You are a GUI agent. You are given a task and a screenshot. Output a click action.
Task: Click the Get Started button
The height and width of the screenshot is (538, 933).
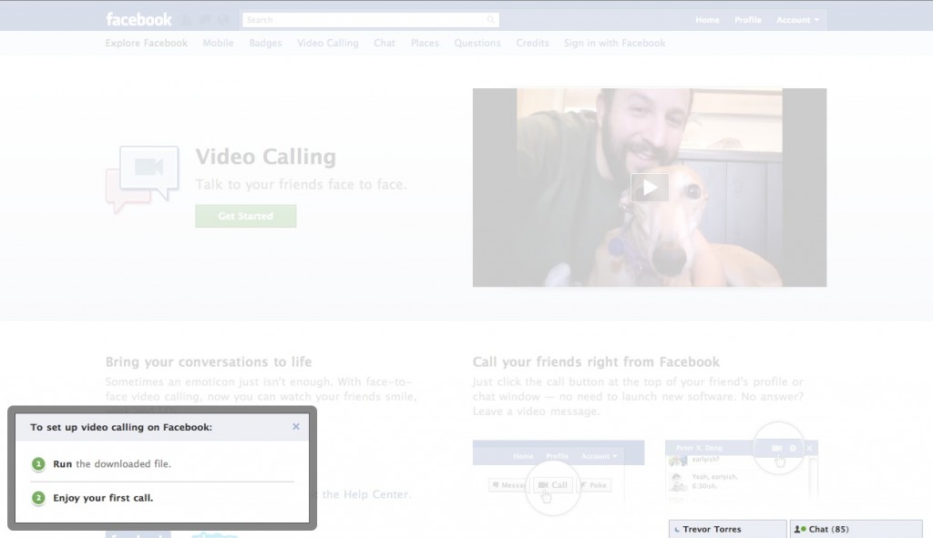point(246,216)
